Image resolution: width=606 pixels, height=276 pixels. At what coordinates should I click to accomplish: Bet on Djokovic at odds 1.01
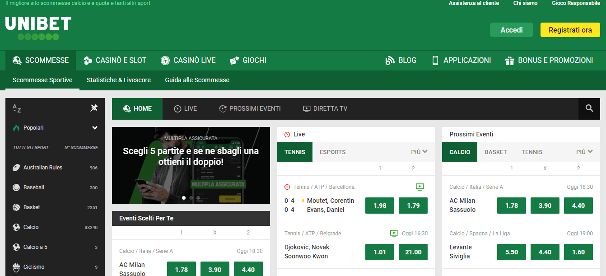[380, 252]
